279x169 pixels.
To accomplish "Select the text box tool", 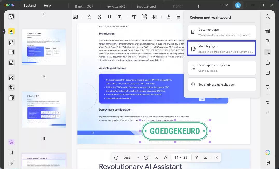I will (x=144, y=17).
